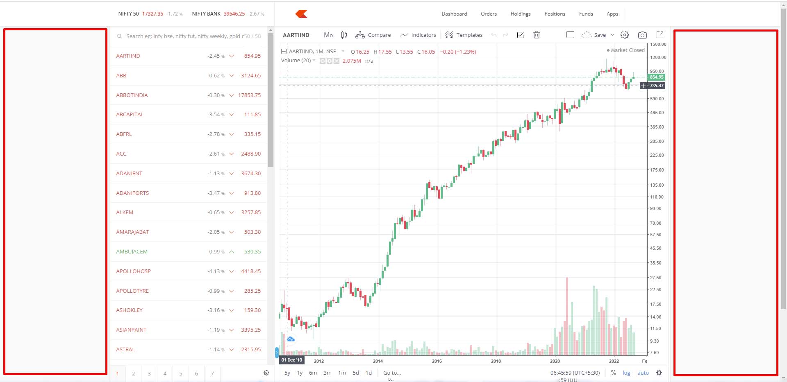Expand the Save dropdown arrow
Screen dimensions: 787x382
[x=612, y=35]
